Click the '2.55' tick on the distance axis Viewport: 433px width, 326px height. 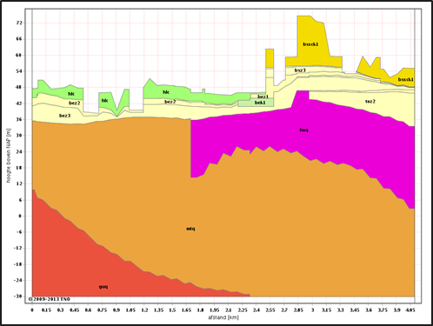click(x=270, y=310)
